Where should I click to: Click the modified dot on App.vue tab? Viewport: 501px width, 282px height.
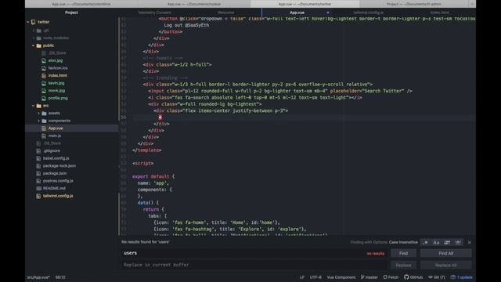point(328,13)
